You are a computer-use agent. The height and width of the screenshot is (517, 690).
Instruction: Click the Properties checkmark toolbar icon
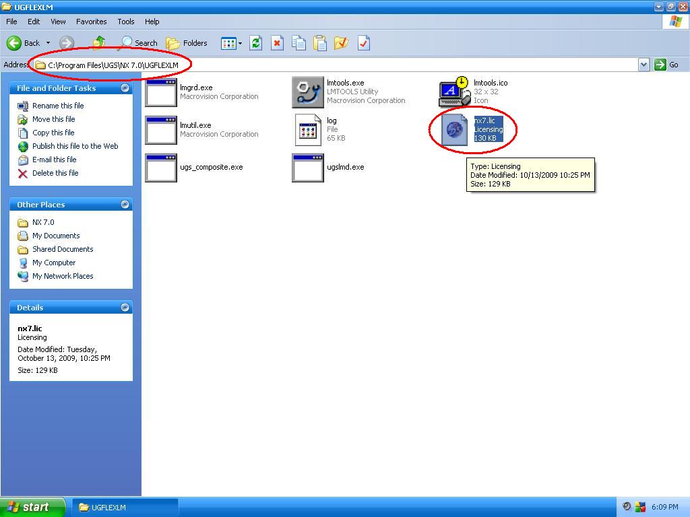click(363, 43)
